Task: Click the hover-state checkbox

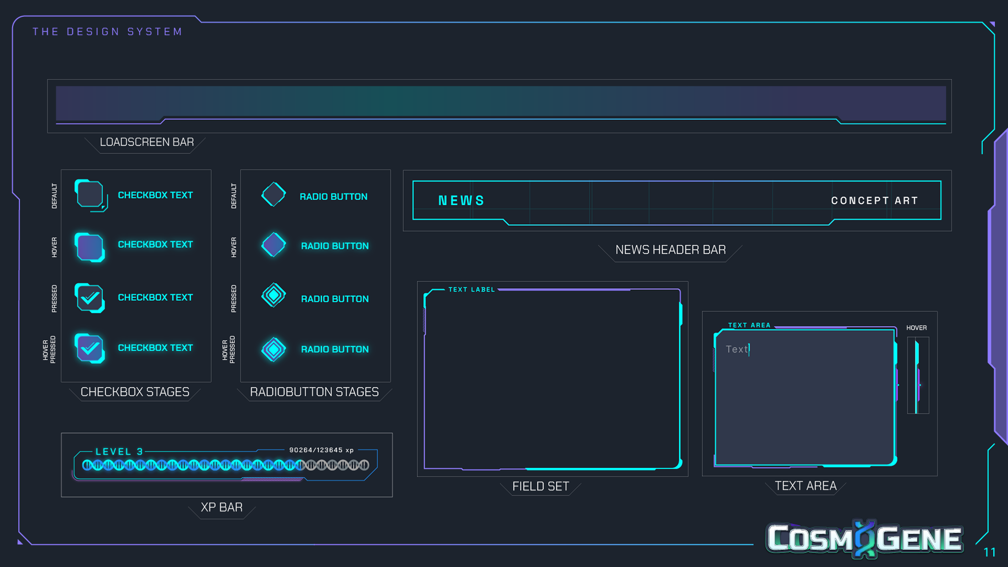Action: 90,247
